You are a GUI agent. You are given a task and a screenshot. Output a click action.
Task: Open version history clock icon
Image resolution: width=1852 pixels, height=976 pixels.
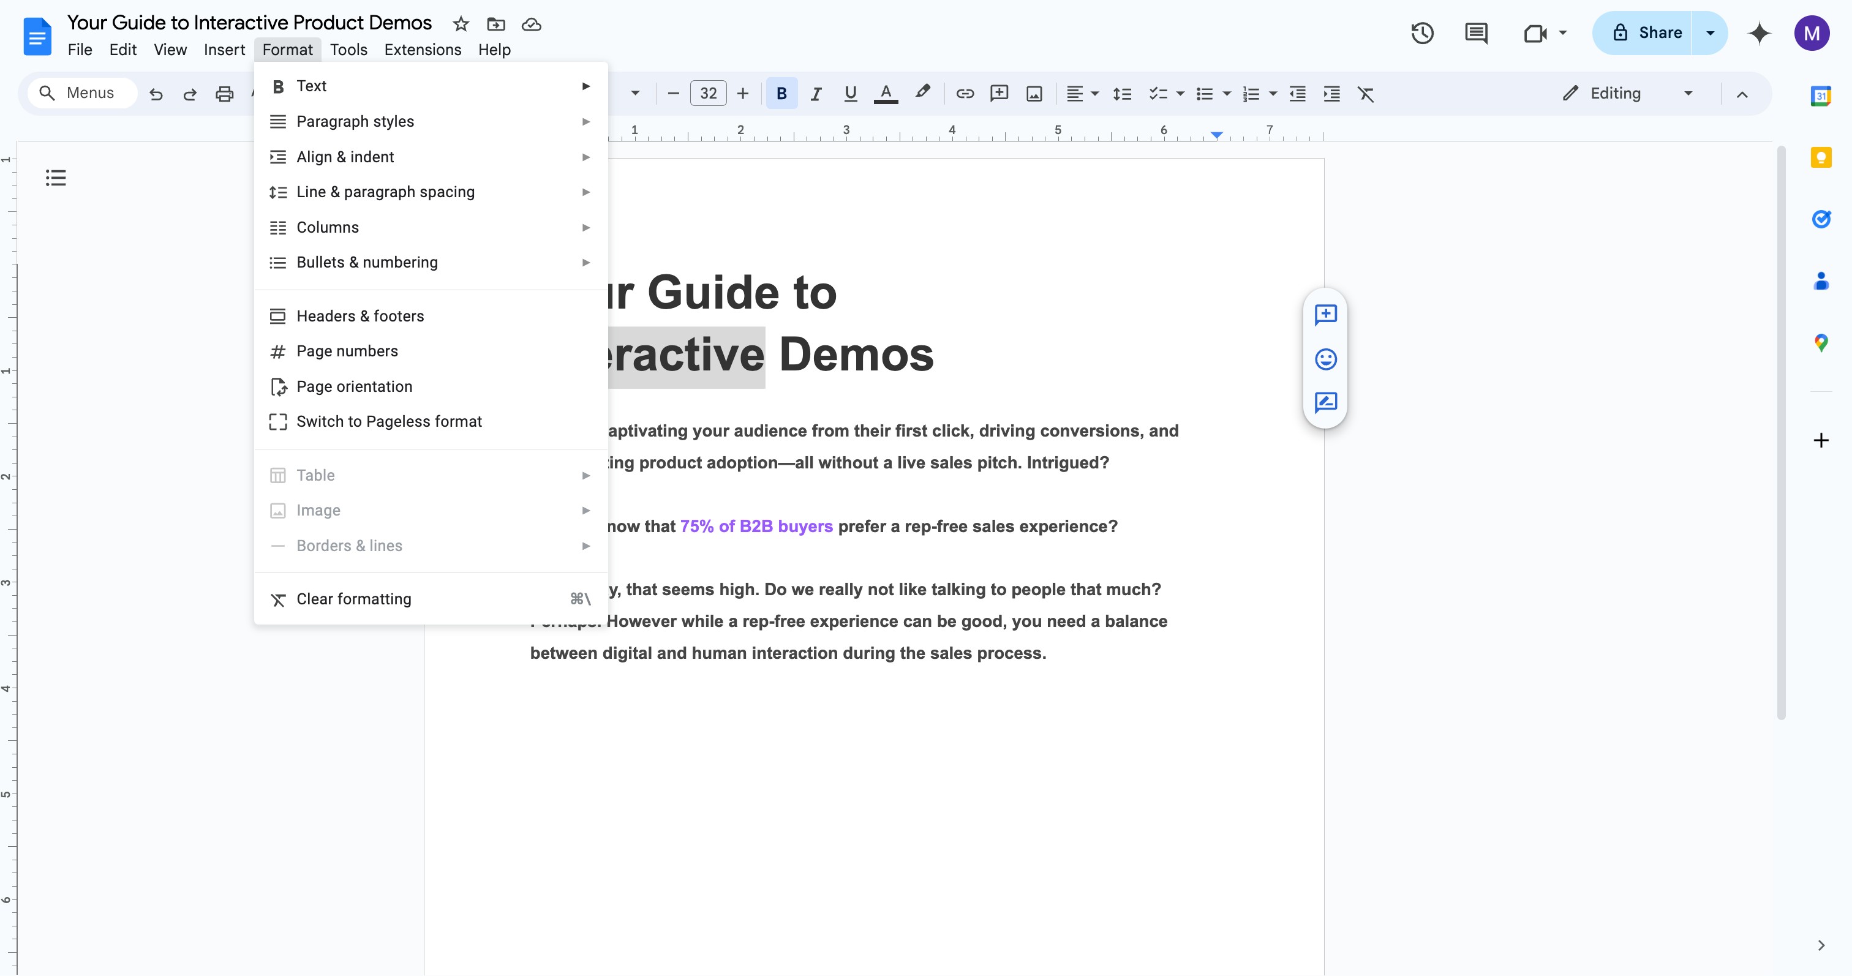pyautogui.click(x=1422, y=33)
